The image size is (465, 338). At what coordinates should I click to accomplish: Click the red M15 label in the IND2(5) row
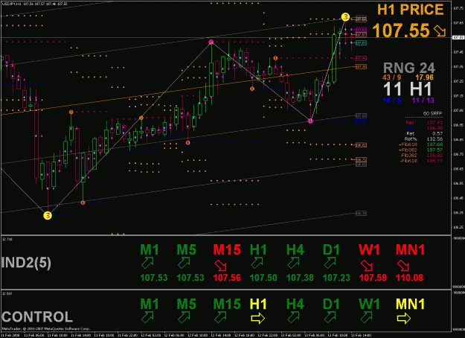pyautogui.click(x=227, y=250)
